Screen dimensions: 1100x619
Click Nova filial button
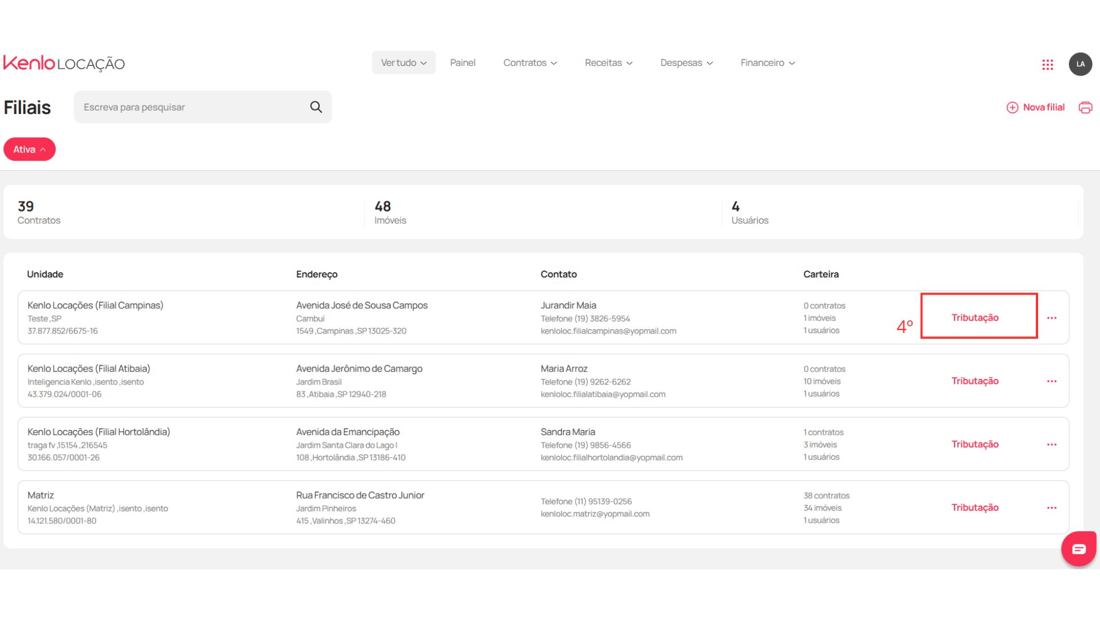1036,107
